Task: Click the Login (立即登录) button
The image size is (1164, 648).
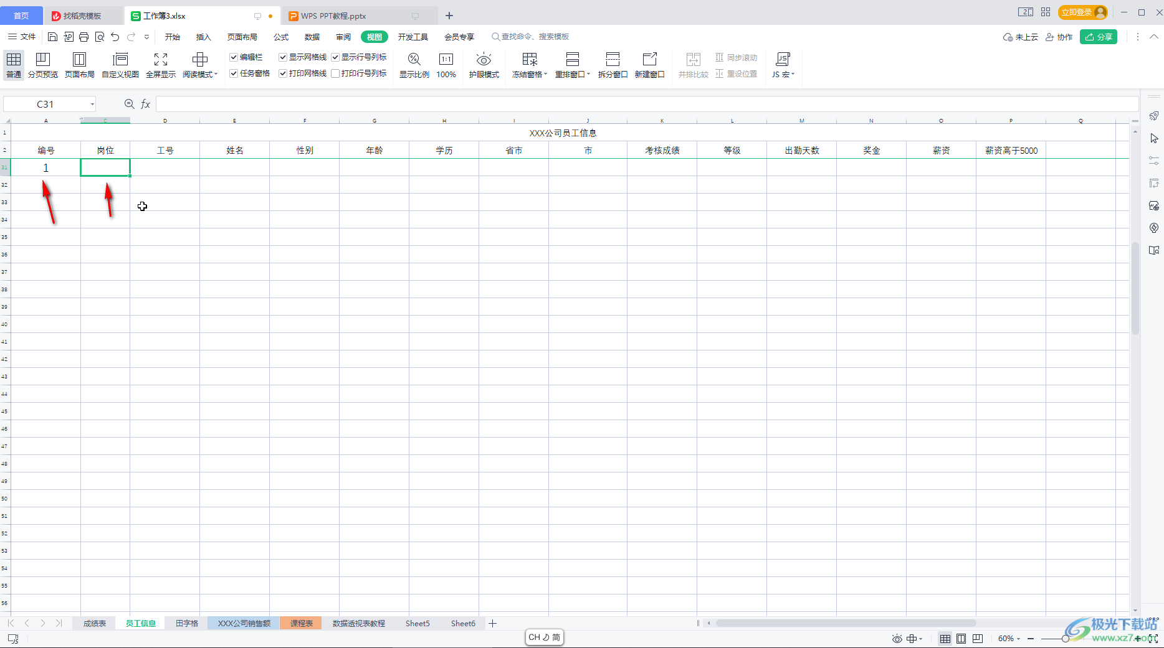Action: (x=1083, y=12)
